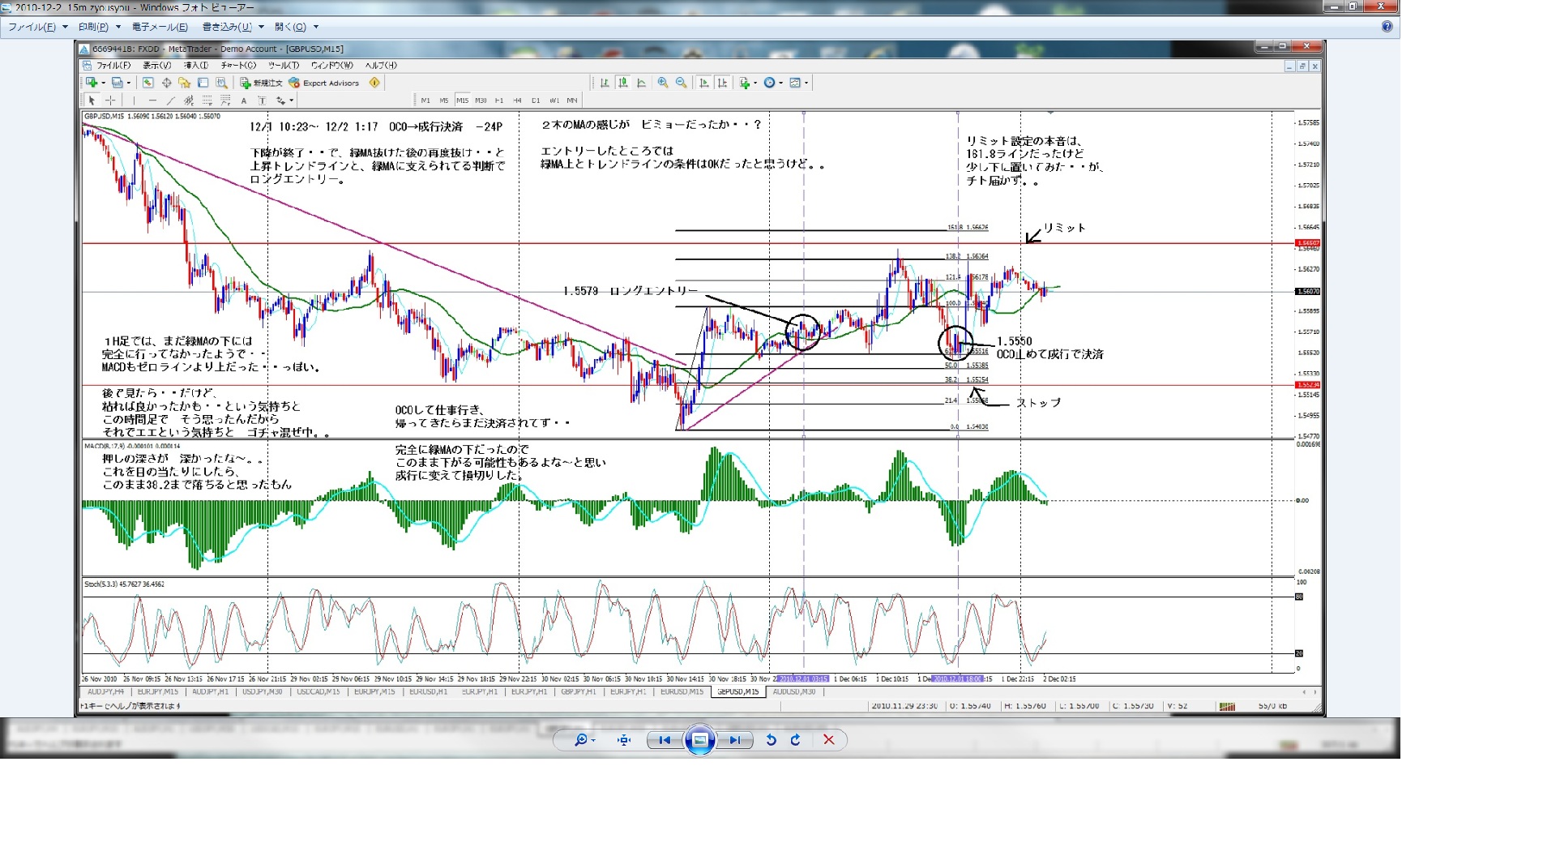This screenshot has width=1556, height=843.
Task: Open the Navigator star-folder icon
Action: coord(185,83)
